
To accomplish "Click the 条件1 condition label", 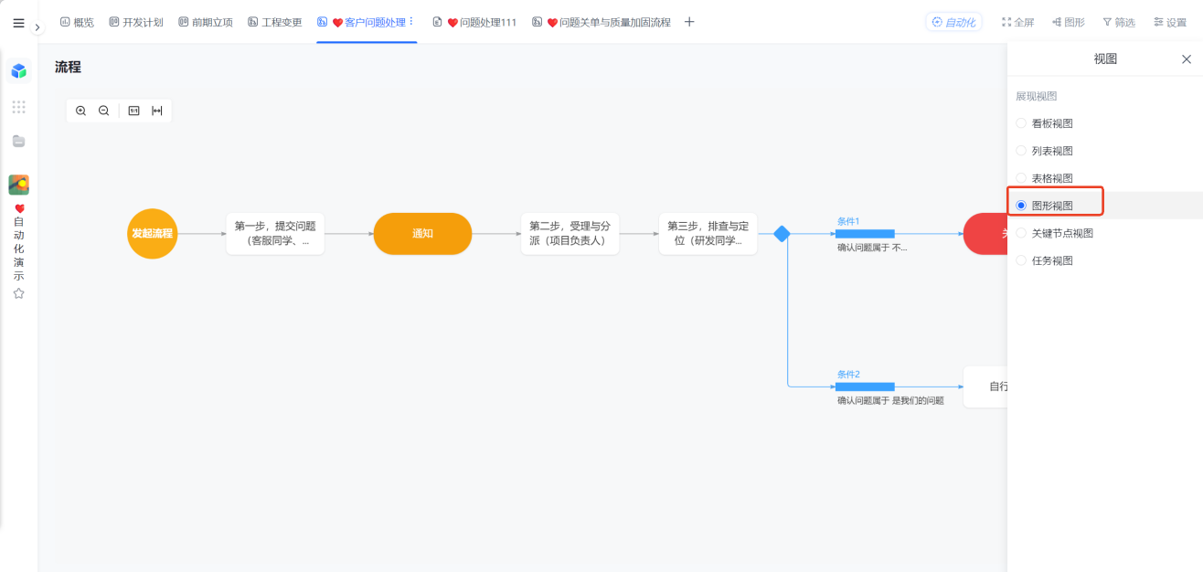I will pos(848,221).
